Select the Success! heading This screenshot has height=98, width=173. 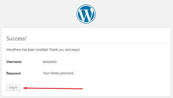[16, 38]
